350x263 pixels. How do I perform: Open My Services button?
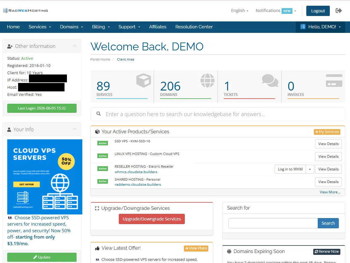pyautogui.click(x=327, y=132)
